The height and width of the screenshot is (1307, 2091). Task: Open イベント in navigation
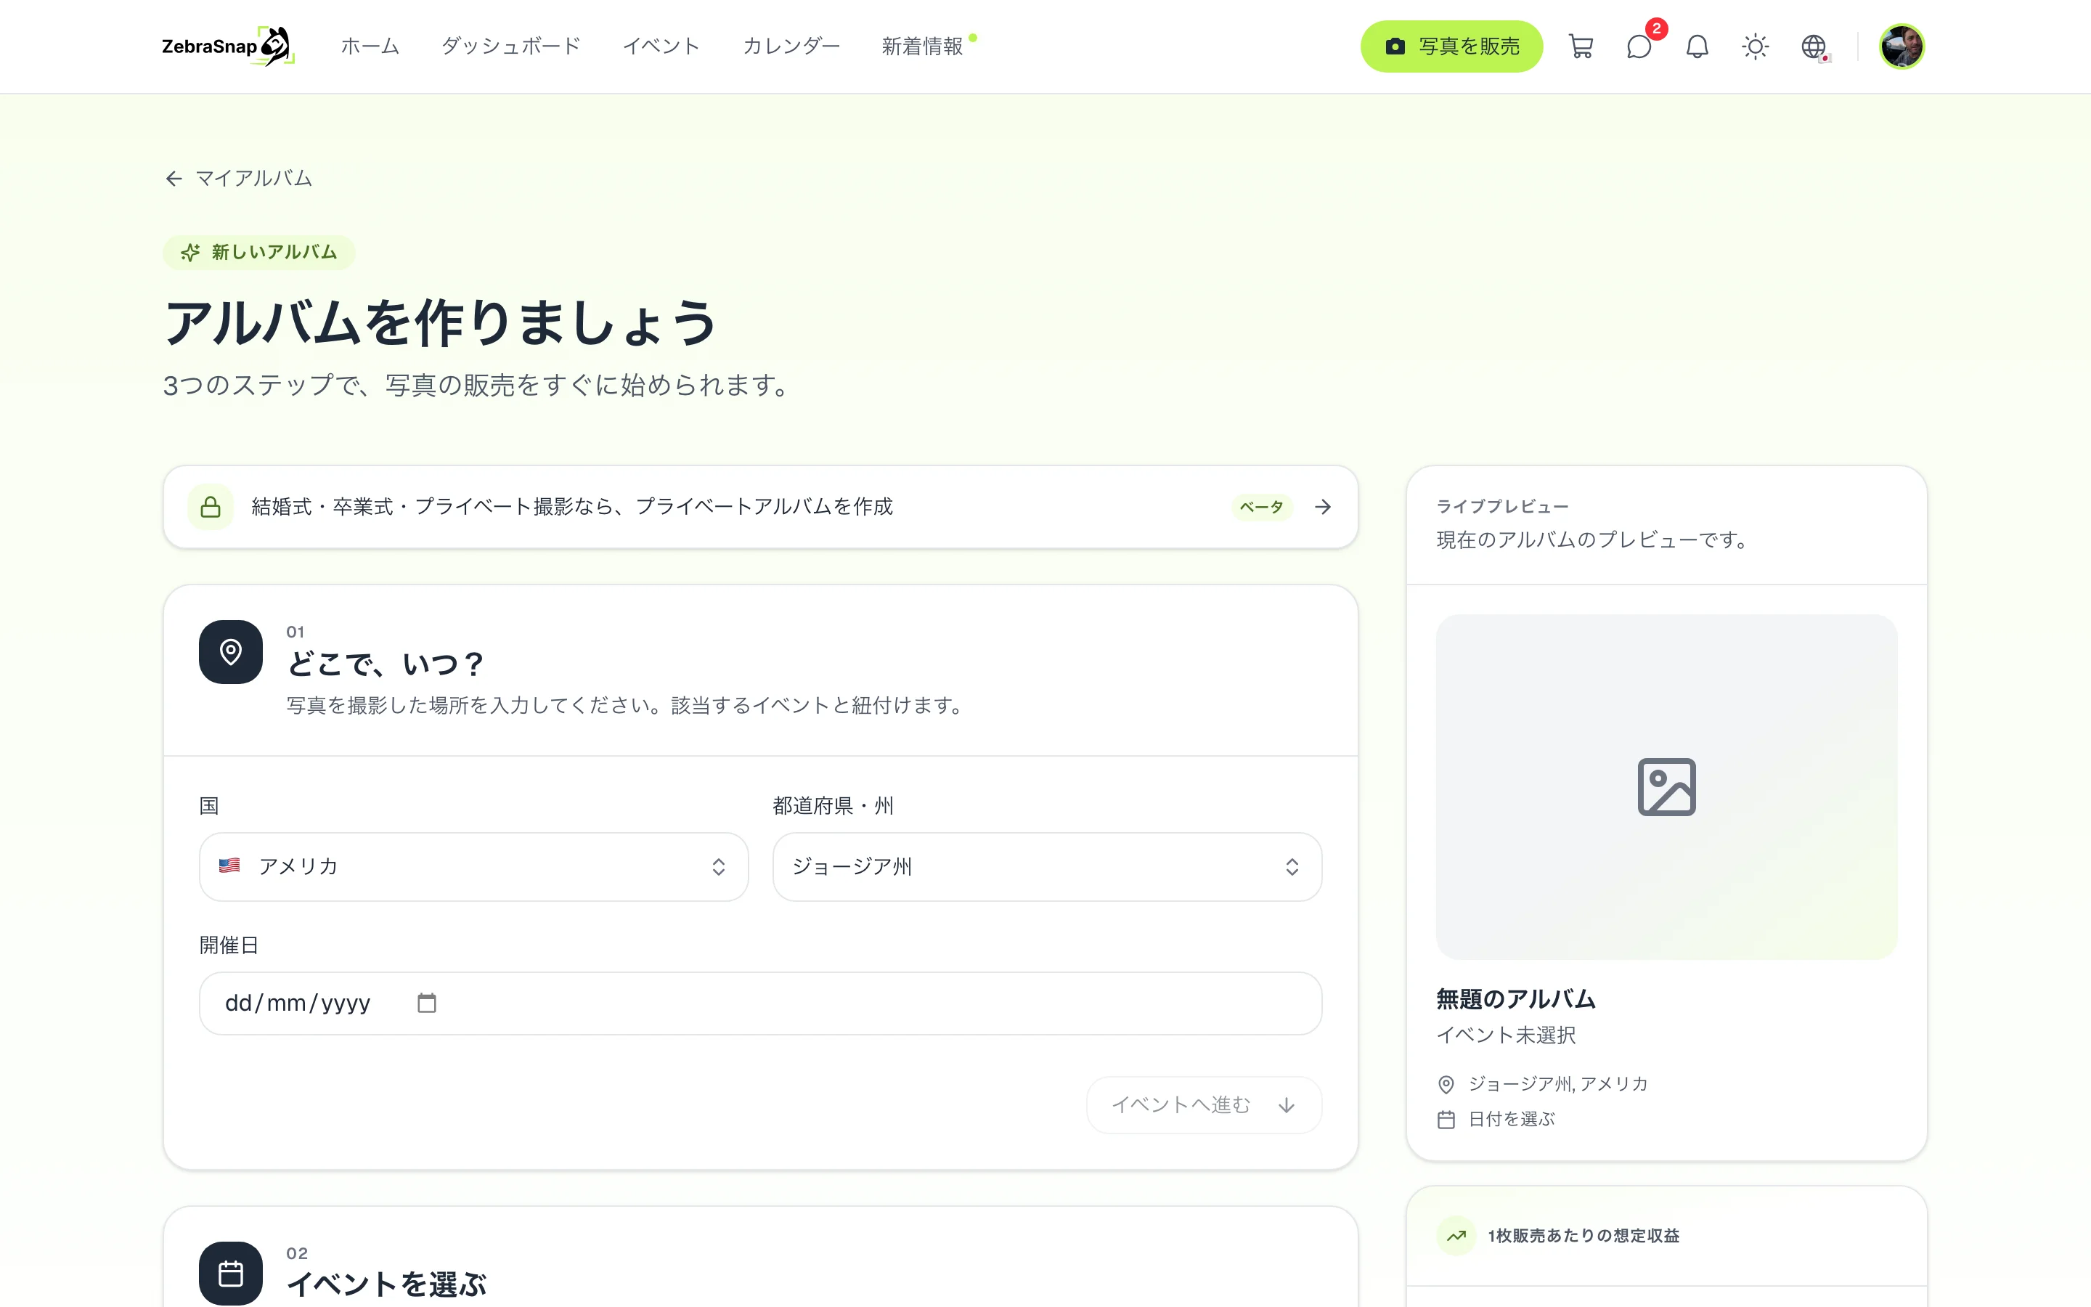click(661, 46)
